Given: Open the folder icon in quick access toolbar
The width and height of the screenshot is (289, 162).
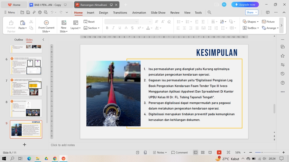Looking at the screenshot, I should coord(22,12).
